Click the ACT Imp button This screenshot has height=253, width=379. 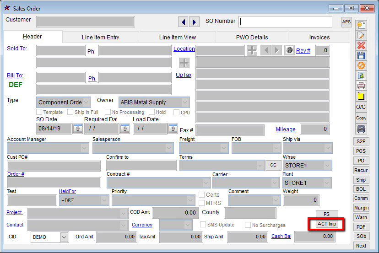click(x=327, y=224)
